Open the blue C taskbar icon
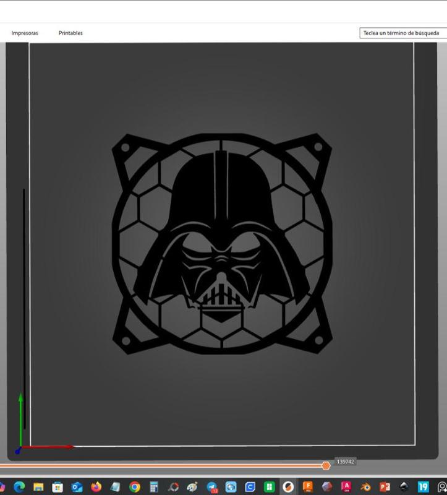 pyautogui.click(x=250, y=487)
